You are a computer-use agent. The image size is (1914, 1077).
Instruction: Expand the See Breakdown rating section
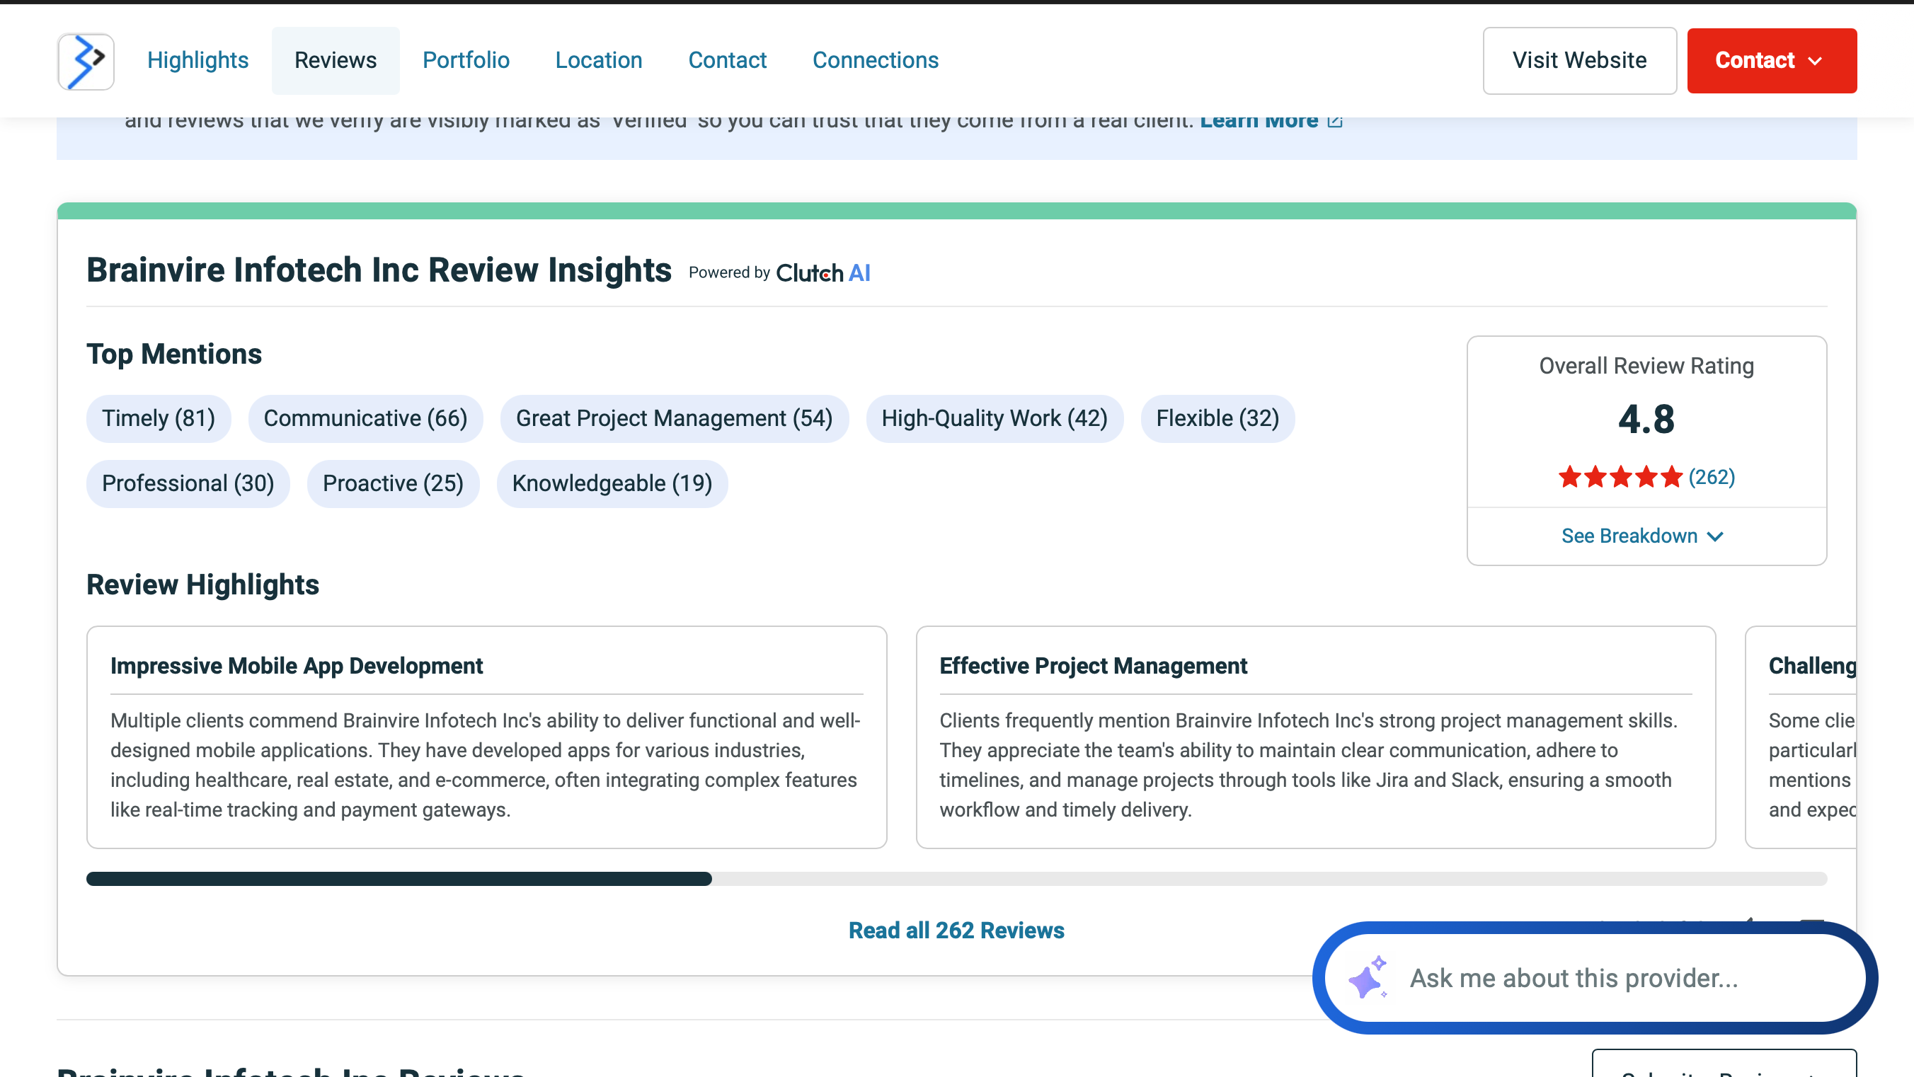[1642, 536]
